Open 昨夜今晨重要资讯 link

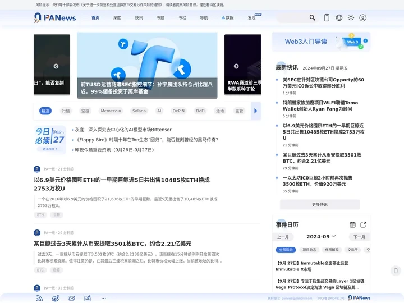(114, 150)
